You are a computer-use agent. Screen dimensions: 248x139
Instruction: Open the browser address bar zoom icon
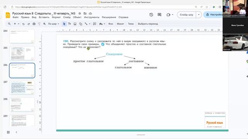pyautogui.click(x=196, y=7)
